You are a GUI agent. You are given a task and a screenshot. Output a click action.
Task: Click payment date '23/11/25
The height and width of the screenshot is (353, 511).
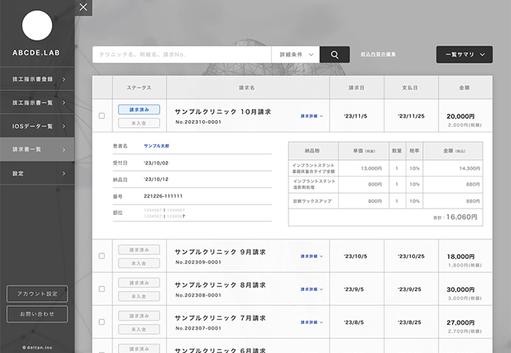[x=411, y=116]
